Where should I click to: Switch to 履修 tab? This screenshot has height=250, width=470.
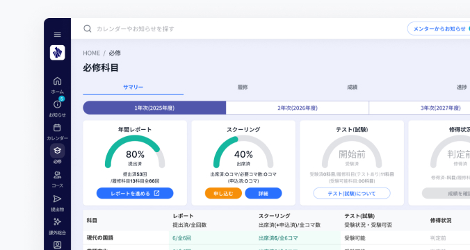243,87
